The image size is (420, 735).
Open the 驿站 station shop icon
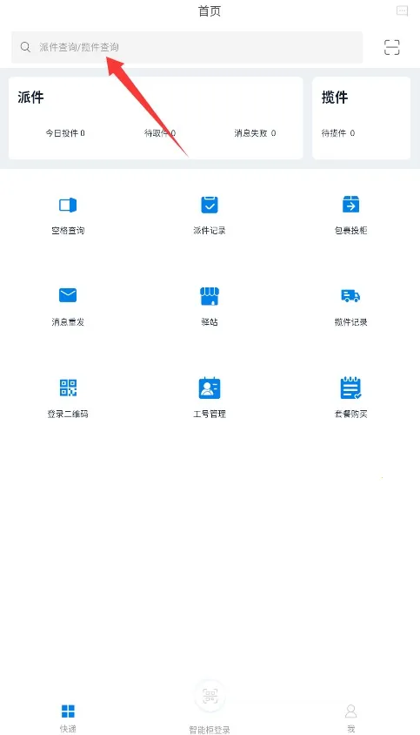click(210, 296)
